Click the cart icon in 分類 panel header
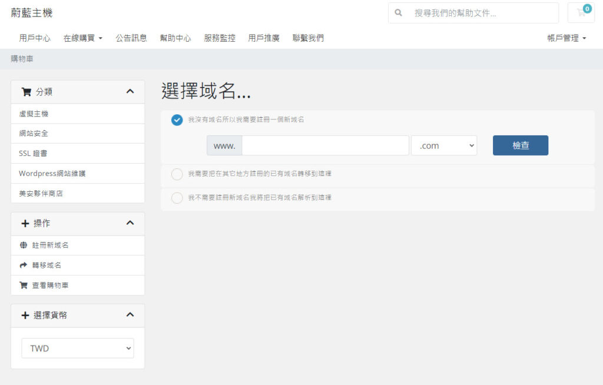Image resolution: width=603 pixels, height=385 pixels. pos(26,92)
